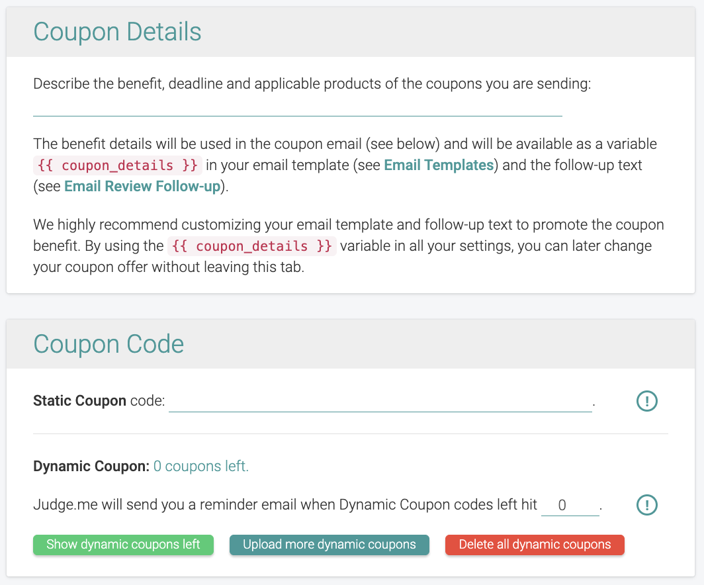Click the info icon beside Static Coupon code
The image size is (704, 585).
[646, 400]
